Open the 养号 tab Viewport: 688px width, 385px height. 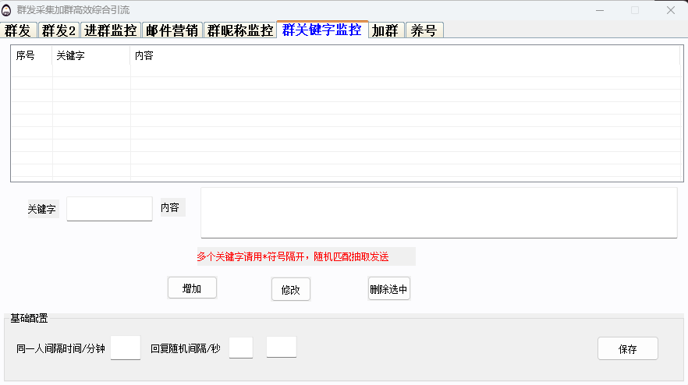[x=424, y=30]
